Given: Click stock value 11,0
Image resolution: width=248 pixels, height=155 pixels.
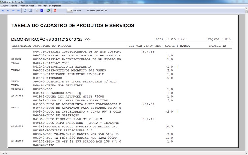Looking at the screenshot, I should pos(169,138).
